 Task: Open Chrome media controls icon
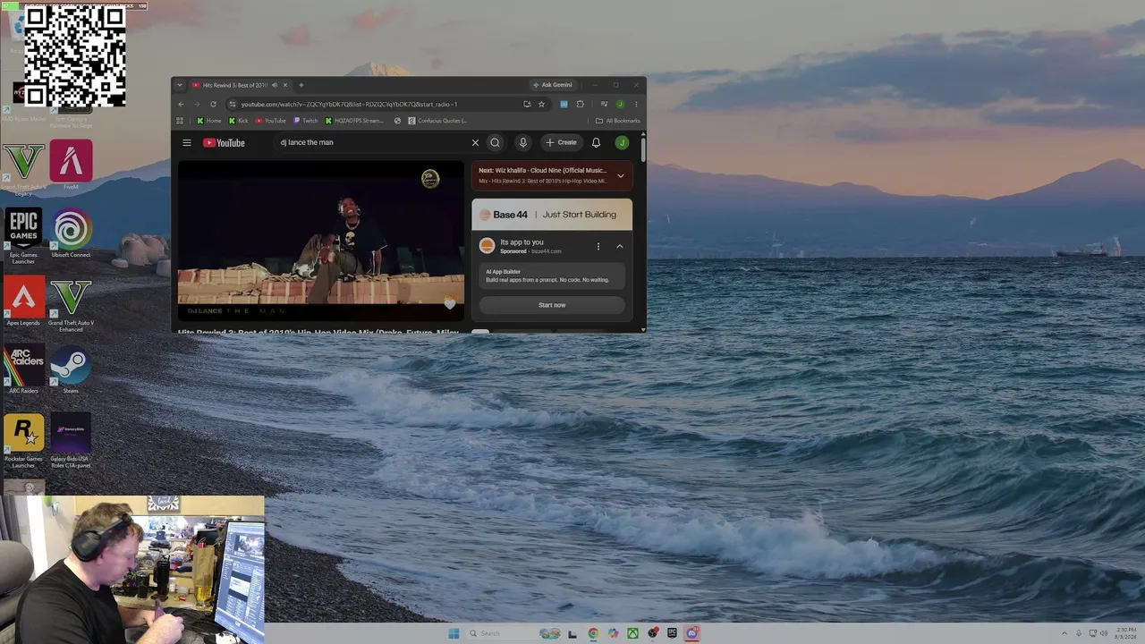pyautogui.click(x=604, y=104)
